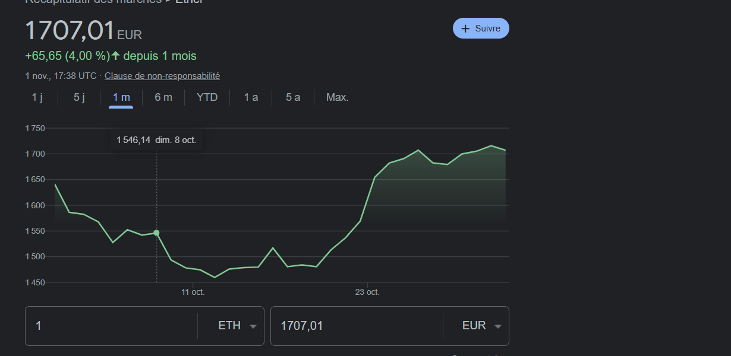Show the 6 m price history

click(x=163, y=97)
